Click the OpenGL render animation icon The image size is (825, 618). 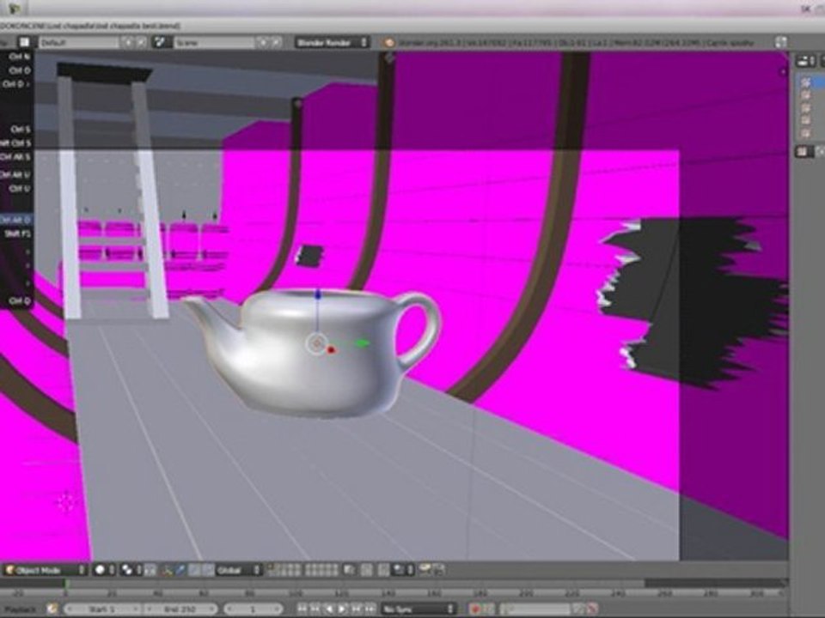(438, 570)
